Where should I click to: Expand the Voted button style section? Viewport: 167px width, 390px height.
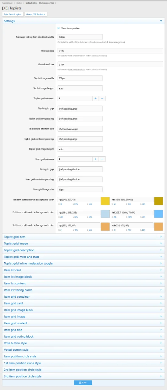click(83, 350)
